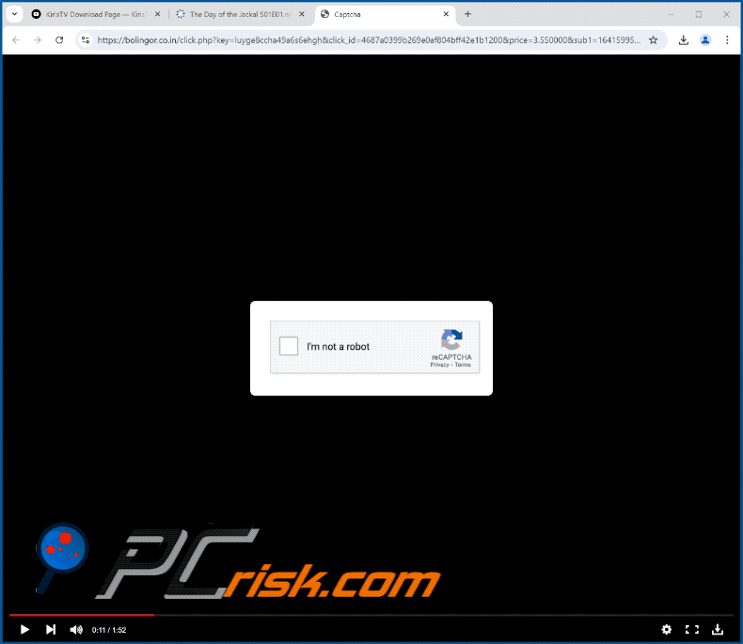Open Chrome profile menu
This screenshot has width=743, height=644.
tap(705, 40)
